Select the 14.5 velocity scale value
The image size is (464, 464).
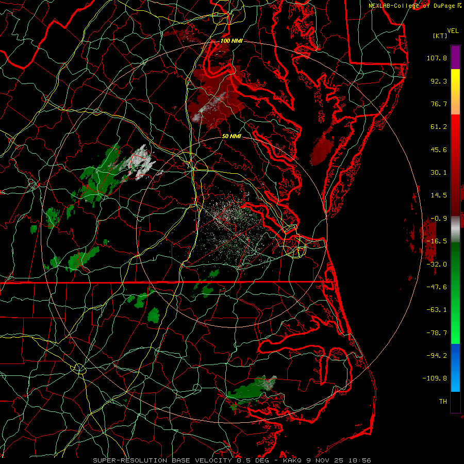(x=439, y=195)
